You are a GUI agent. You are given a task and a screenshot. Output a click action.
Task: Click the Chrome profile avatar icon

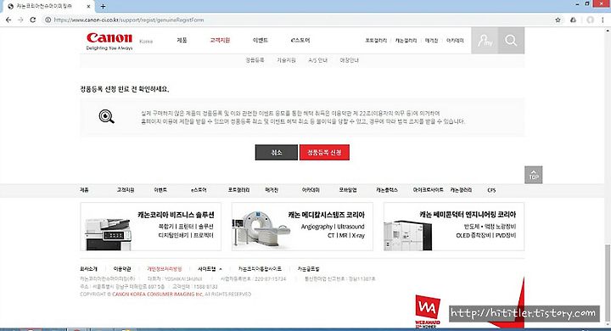click(591, 20)
